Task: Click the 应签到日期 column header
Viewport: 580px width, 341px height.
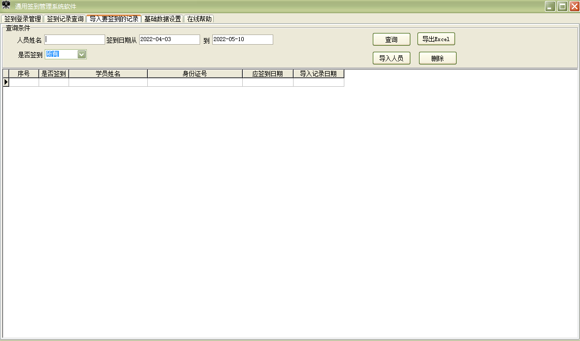Action: coord(268,74)
